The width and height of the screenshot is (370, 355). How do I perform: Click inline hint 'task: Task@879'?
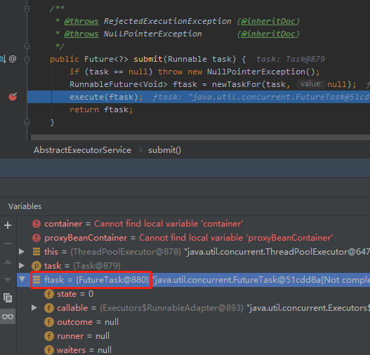(x=291, y=59)
